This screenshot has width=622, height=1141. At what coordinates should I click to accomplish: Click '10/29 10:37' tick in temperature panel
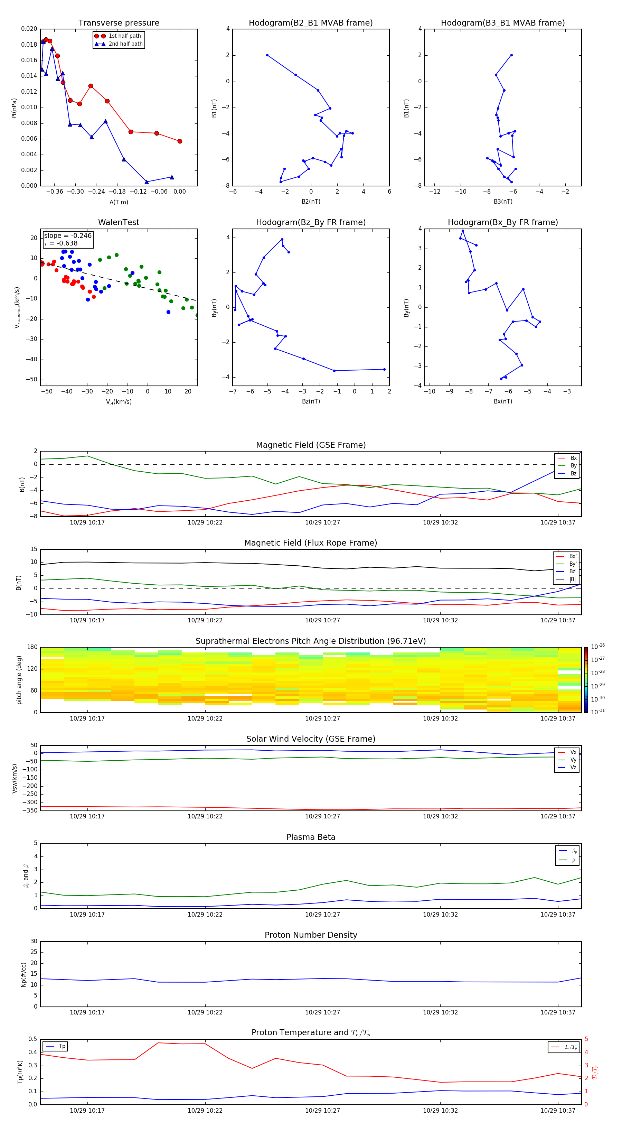click(558, 1111)
